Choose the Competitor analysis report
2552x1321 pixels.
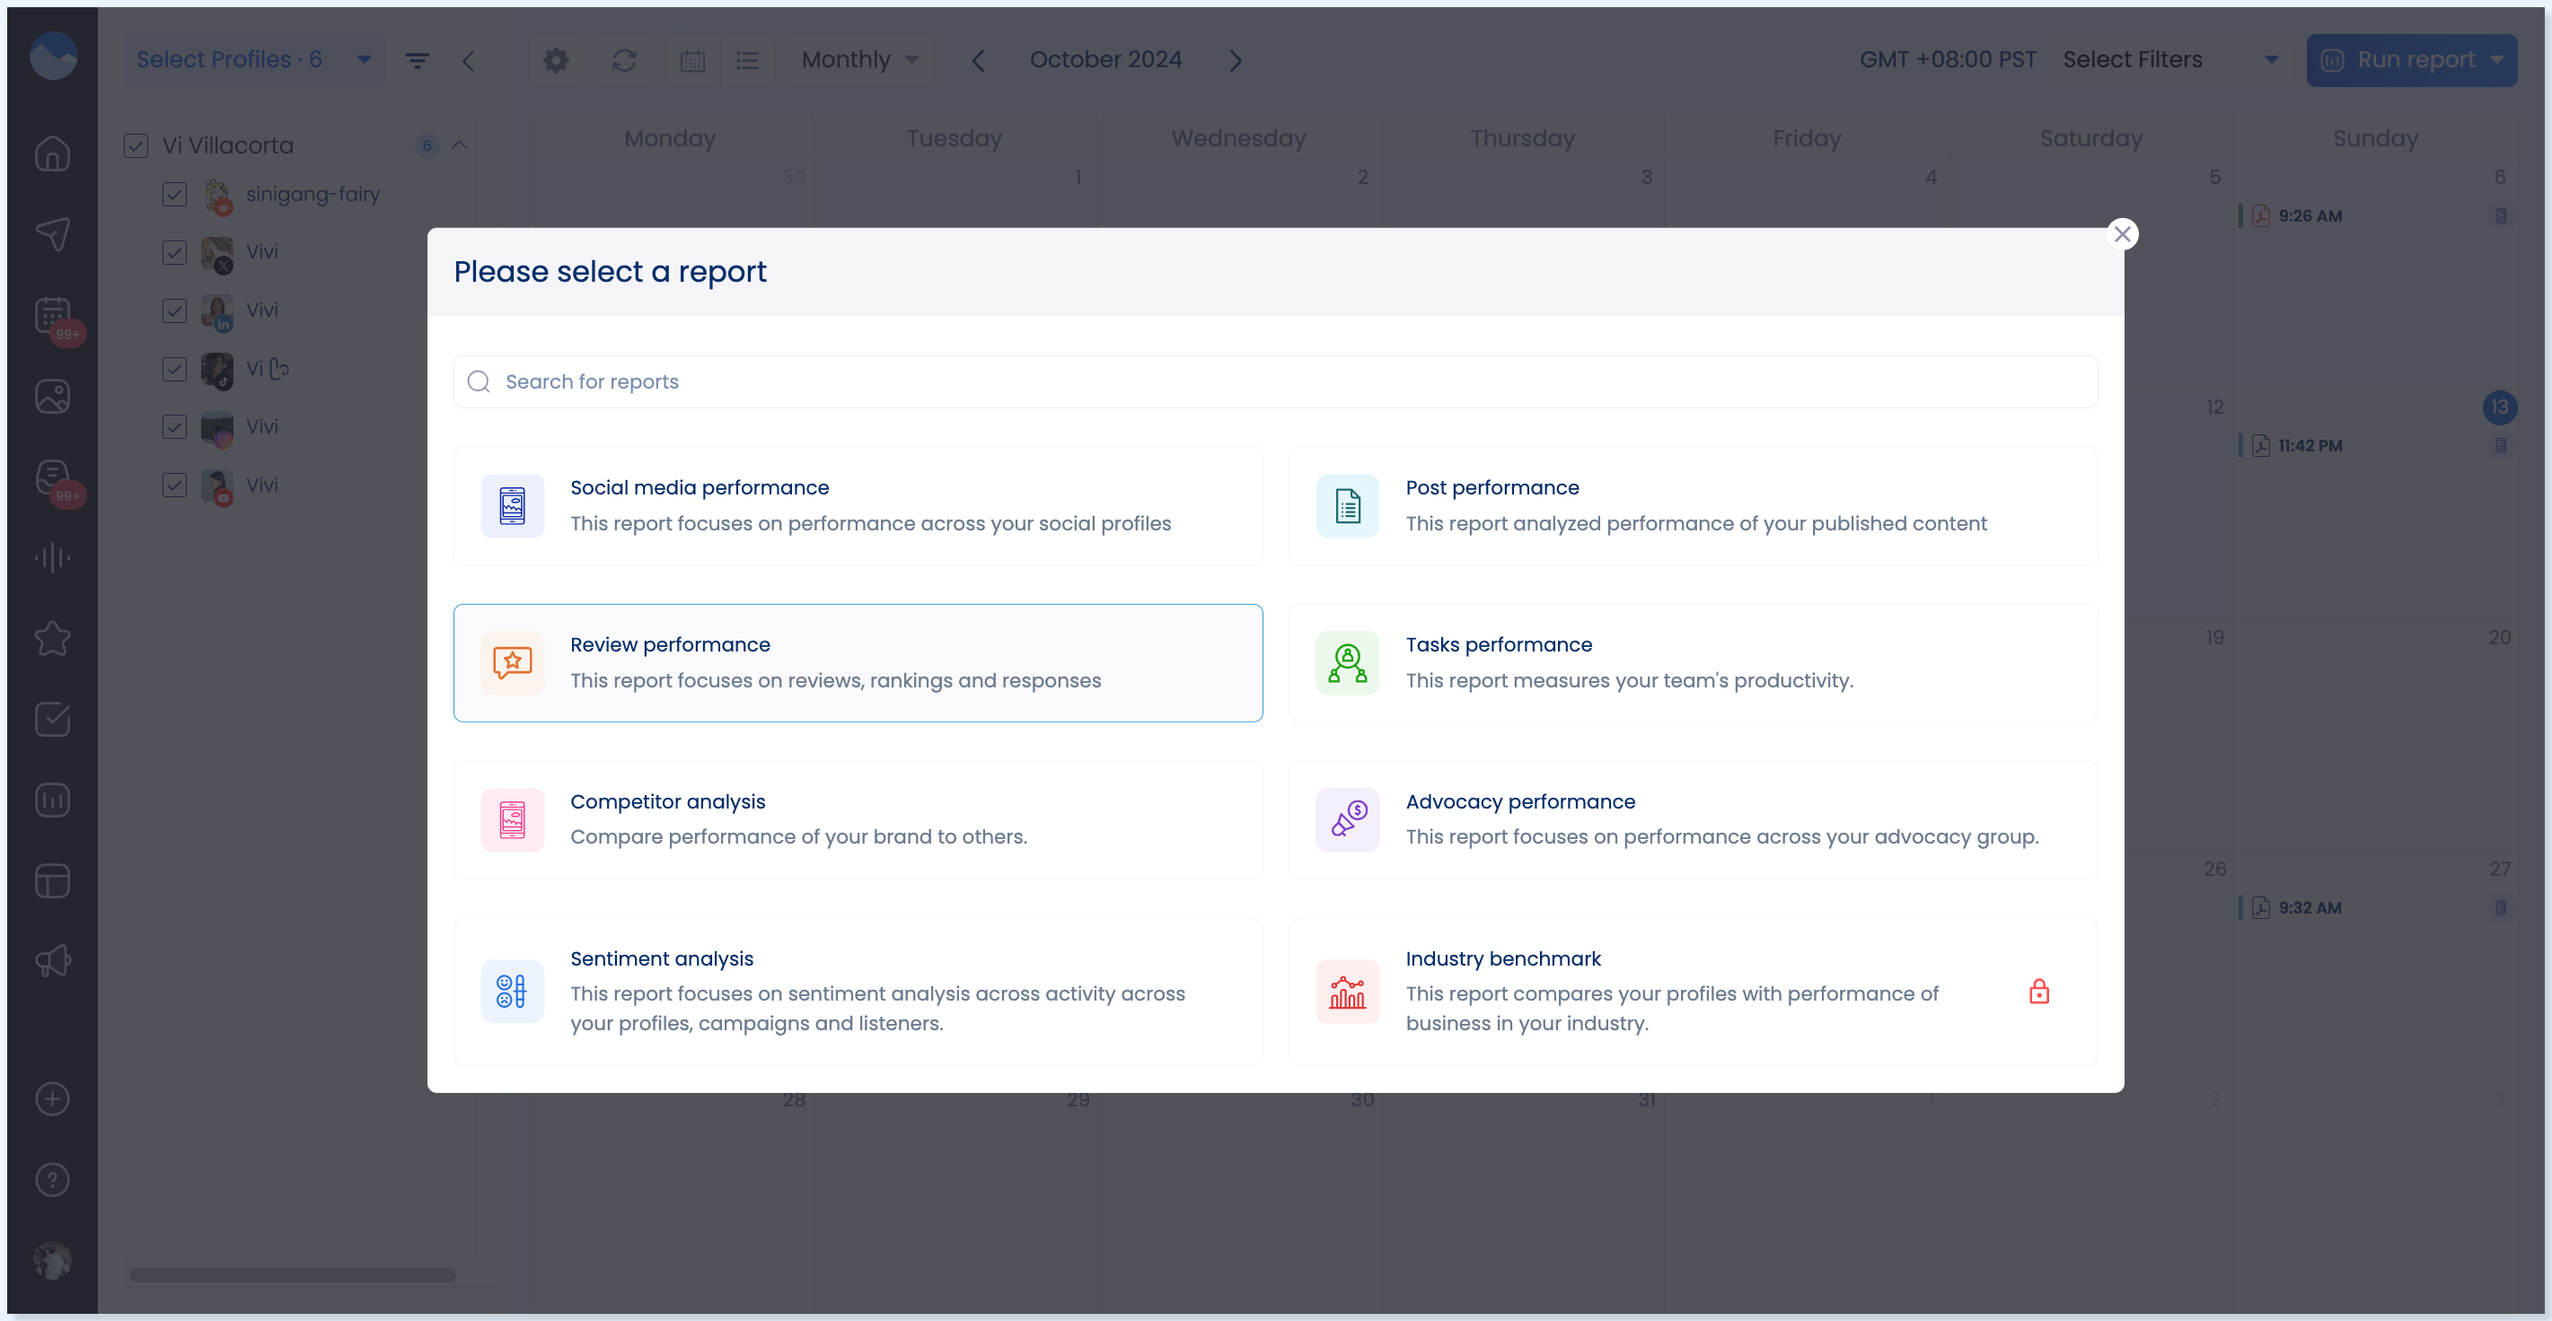click(858, 820)
